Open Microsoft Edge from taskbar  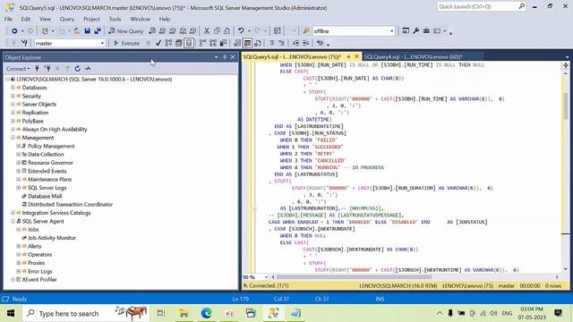(x=207, y=313)
